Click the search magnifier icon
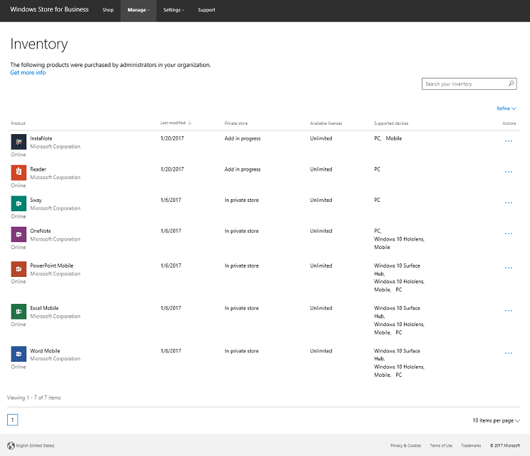Viewport: 530px width, 456px height. point(511,83)
